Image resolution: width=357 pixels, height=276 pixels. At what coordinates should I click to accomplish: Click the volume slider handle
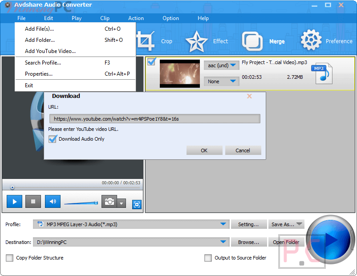(96, 203)
